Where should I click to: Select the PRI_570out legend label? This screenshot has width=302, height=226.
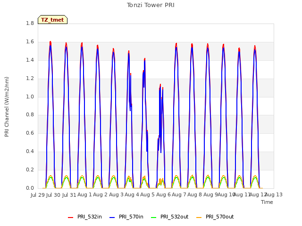click(219, 217)
